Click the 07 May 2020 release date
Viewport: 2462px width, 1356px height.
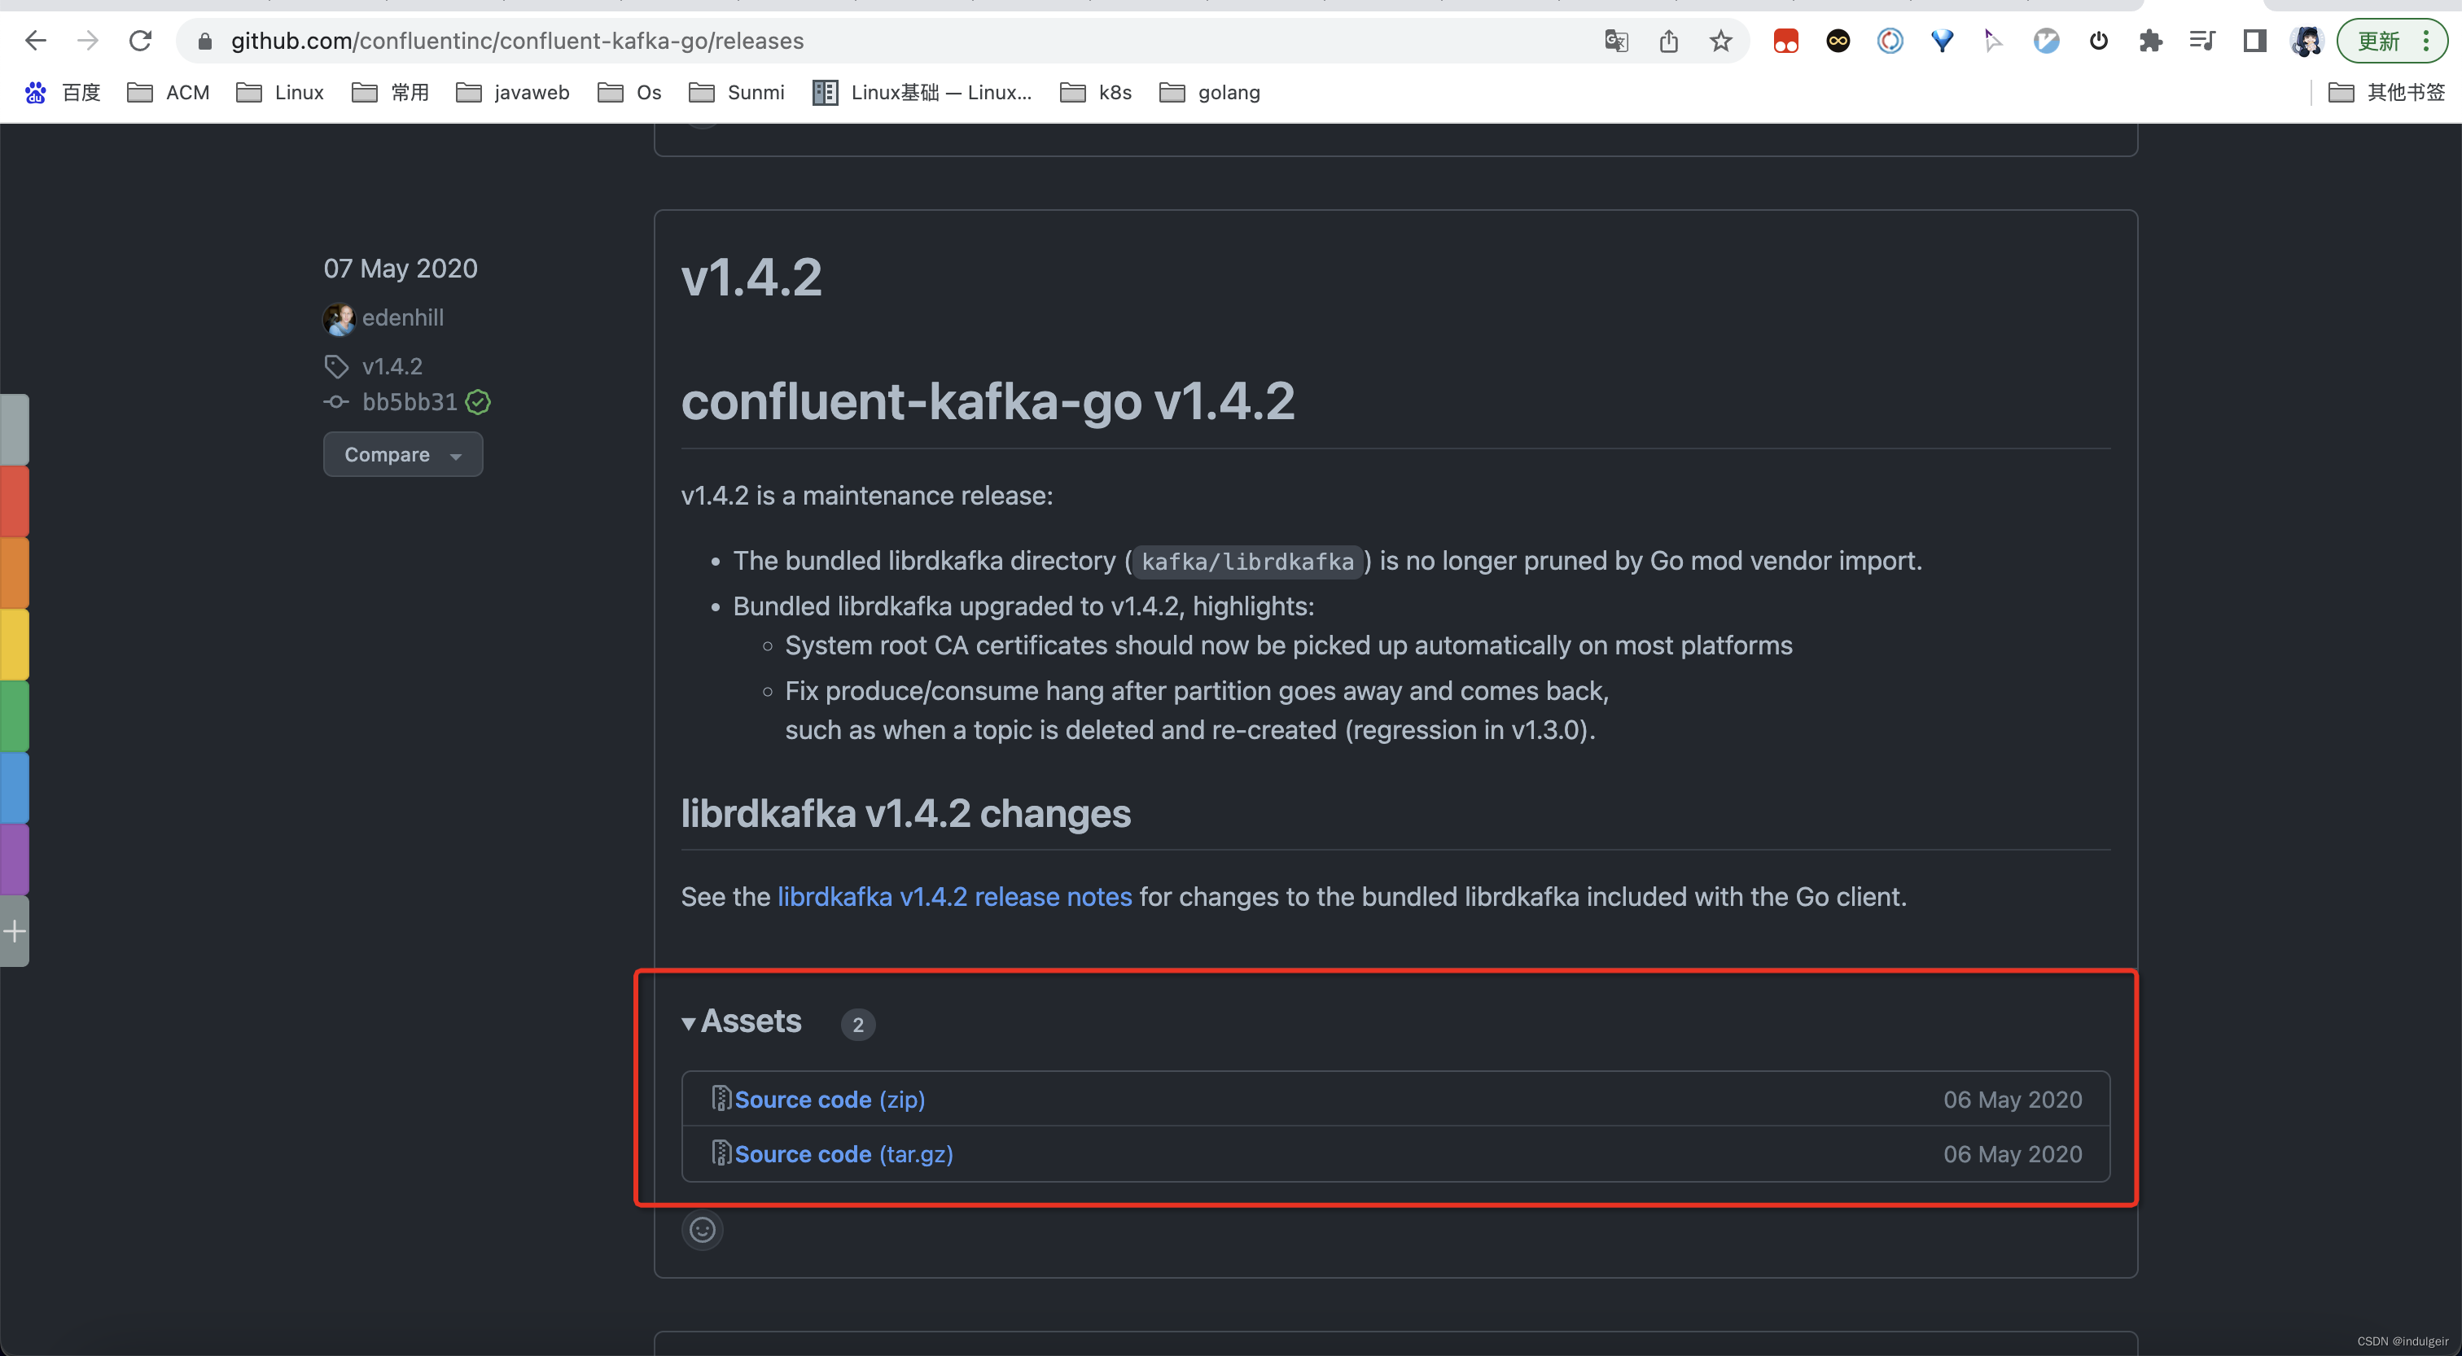point(401,269)
